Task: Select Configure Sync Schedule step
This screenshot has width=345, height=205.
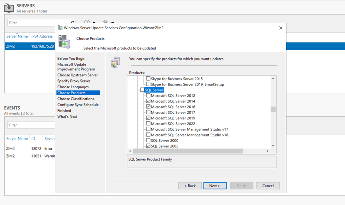Action: [78, 105]
